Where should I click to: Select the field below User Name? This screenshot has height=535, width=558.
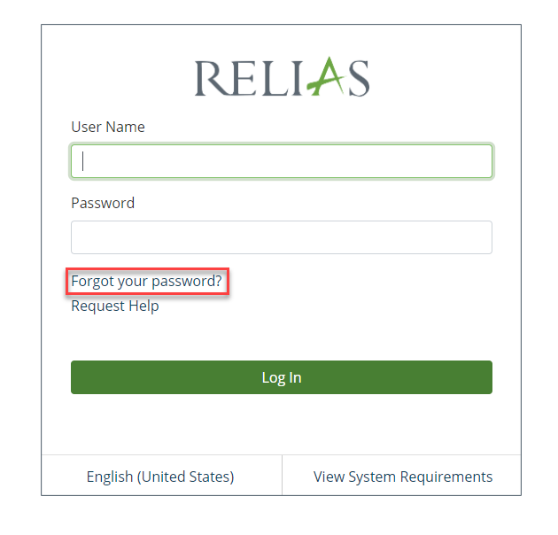click(x=282, y=161)
